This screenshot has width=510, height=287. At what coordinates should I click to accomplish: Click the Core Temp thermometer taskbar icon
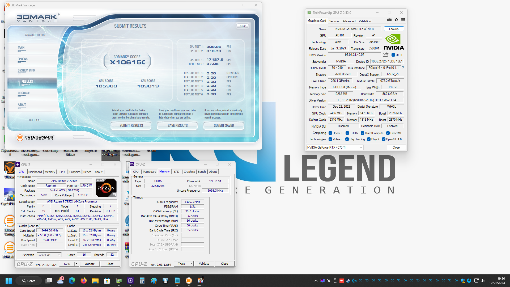click(x=201, y=281)
